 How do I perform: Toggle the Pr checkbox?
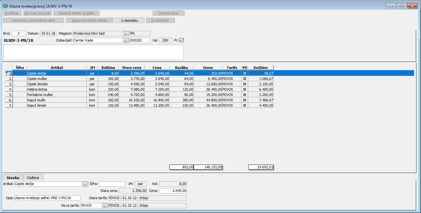pyautogui.click(x=181, y=40)
